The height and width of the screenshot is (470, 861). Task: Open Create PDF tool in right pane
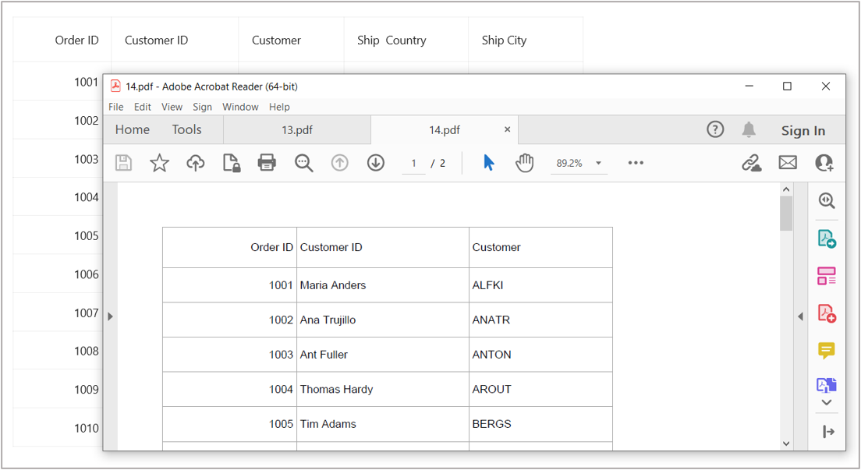827,313
